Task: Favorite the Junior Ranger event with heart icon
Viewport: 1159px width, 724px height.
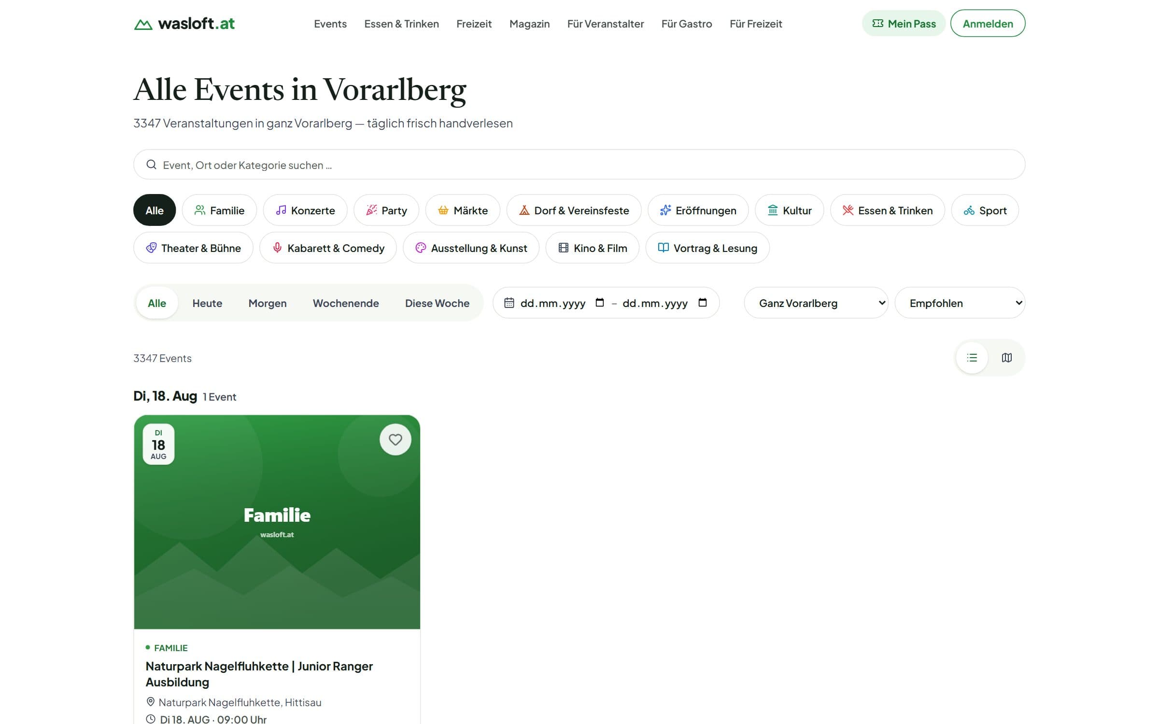Action: [395, 440]
